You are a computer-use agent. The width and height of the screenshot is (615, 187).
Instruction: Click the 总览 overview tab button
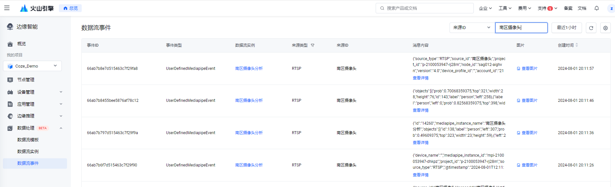[70, 8]
